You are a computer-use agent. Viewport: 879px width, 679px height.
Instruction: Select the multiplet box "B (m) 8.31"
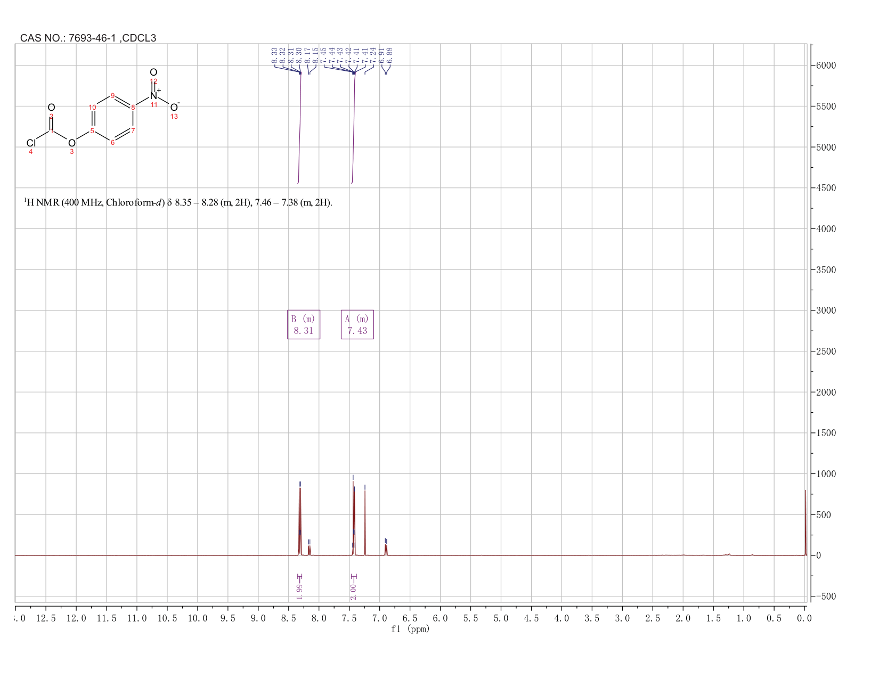click(304, 324)
